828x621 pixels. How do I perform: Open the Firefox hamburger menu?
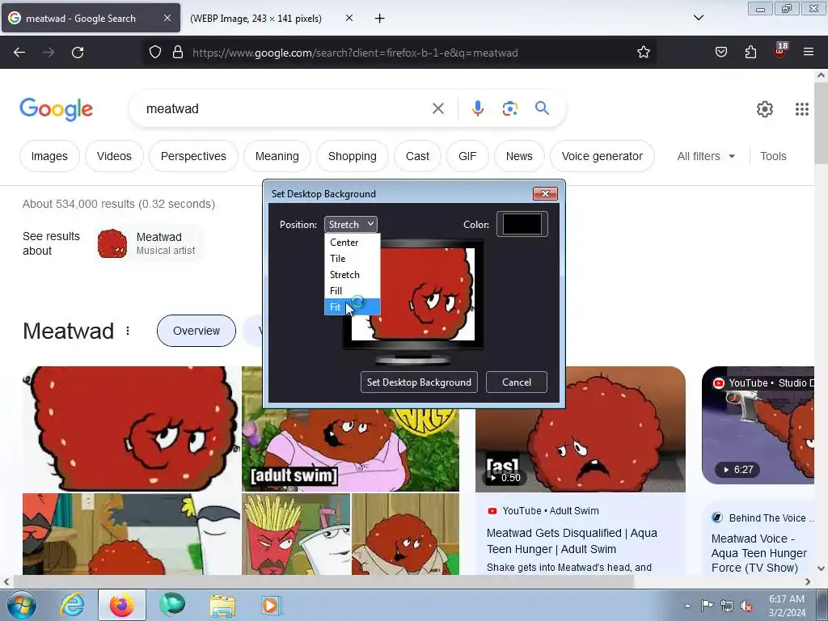coord(808,52)
